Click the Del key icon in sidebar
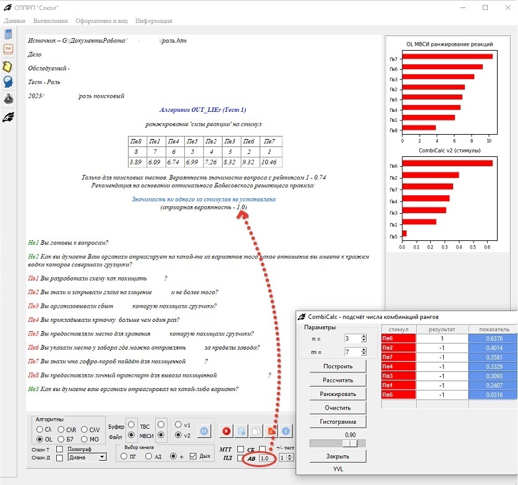Screen dimensions: 518x485 (x=9, y=49)
